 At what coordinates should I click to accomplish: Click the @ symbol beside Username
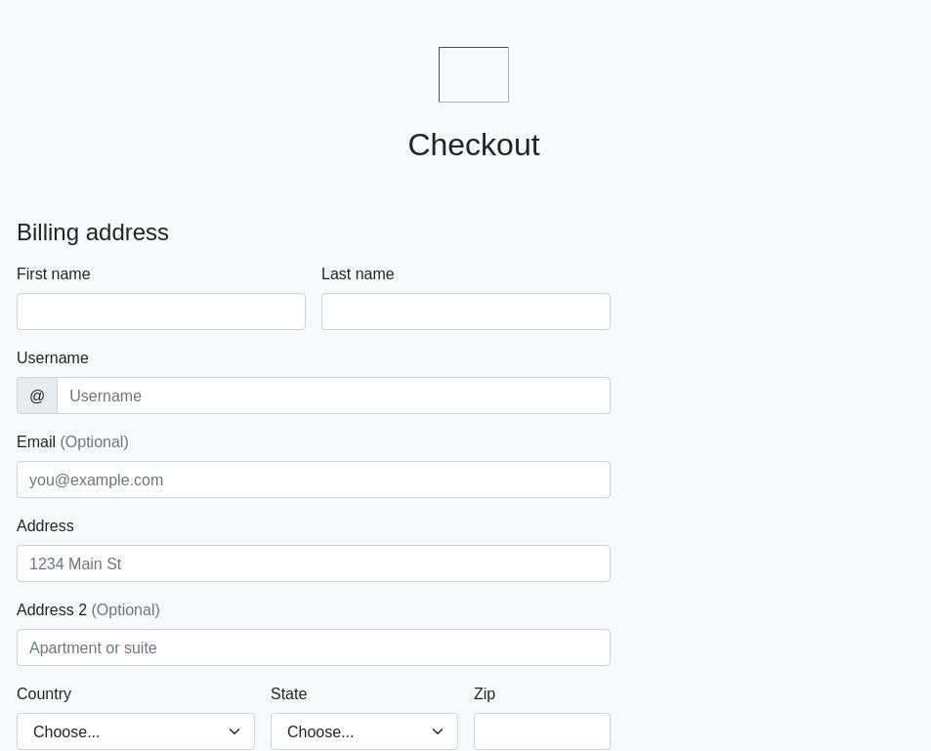coord(37,396)
